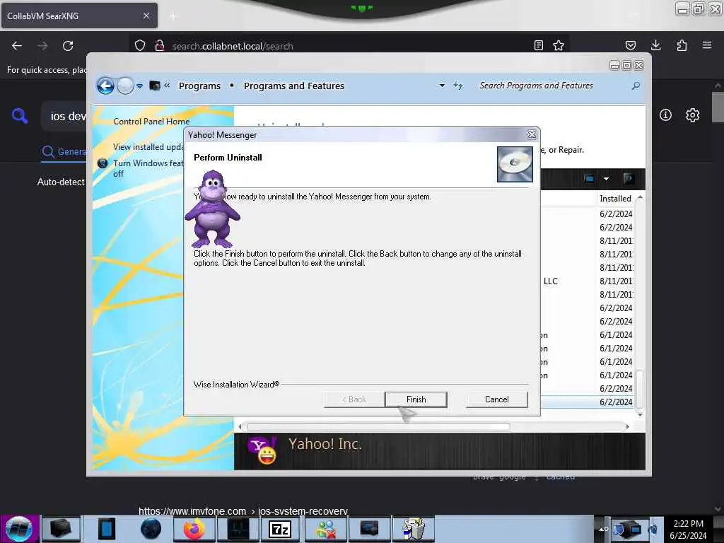Open the Programs and Features breadcrumb
The width and height of the screenshot is (724, 543).
(x=294, y=86)
